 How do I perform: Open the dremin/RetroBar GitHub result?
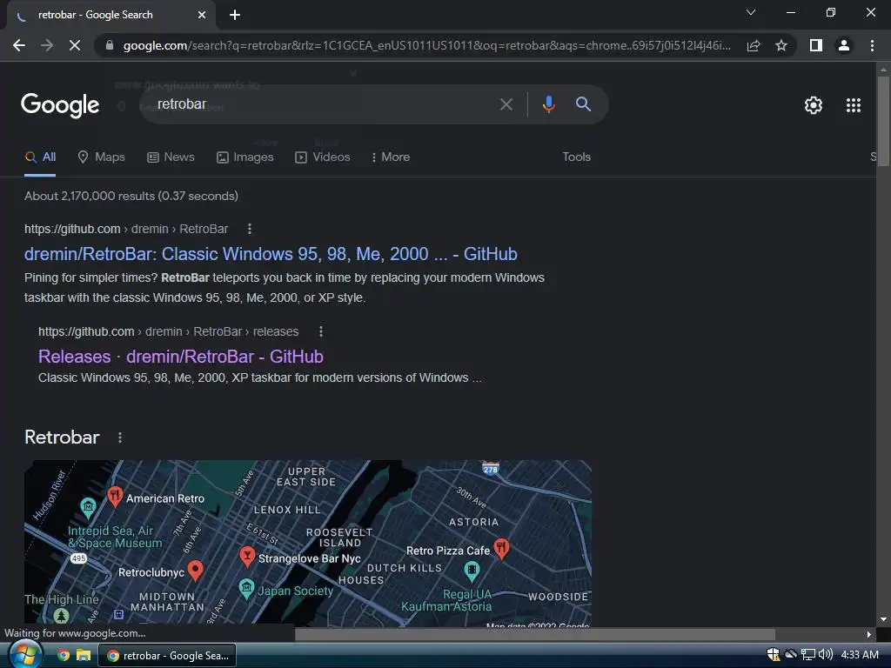271,254
